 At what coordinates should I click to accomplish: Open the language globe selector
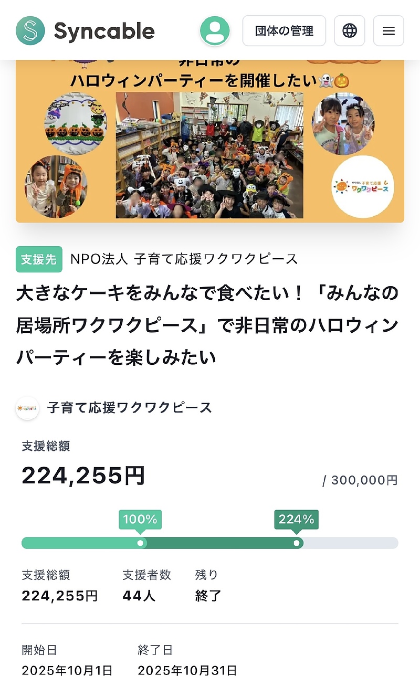pyautogui.click(x=350, y=31)
